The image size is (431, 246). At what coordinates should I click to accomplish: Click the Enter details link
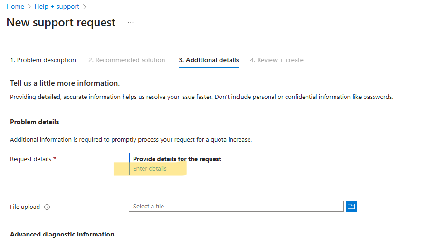point(150,169)
